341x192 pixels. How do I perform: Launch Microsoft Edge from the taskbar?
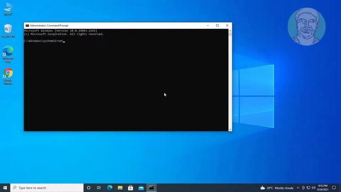110,188
